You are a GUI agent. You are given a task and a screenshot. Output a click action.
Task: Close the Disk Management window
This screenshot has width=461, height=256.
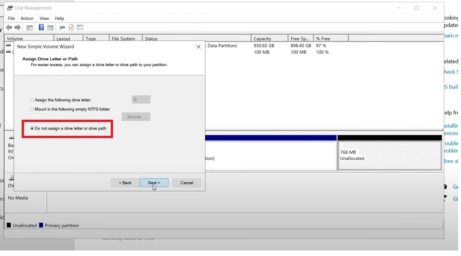(x=435, y=8)
